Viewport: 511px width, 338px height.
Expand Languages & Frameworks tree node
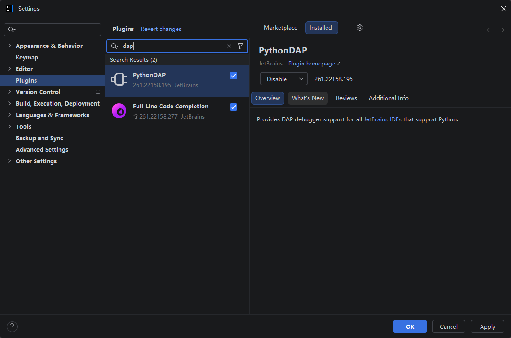10,115
